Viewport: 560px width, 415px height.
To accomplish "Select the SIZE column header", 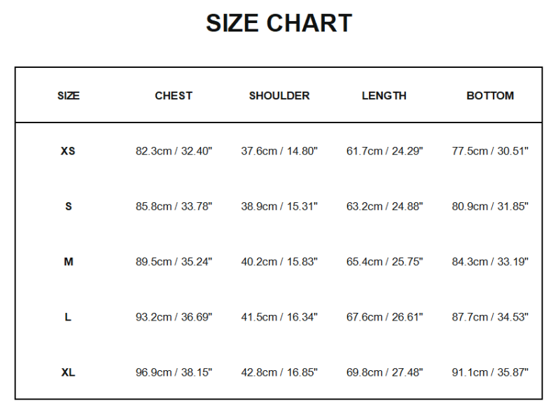I will click(69, 96).
